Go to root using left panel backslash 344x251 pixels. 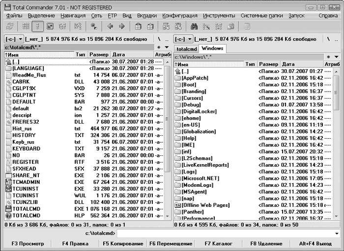[x=159, y=39]
